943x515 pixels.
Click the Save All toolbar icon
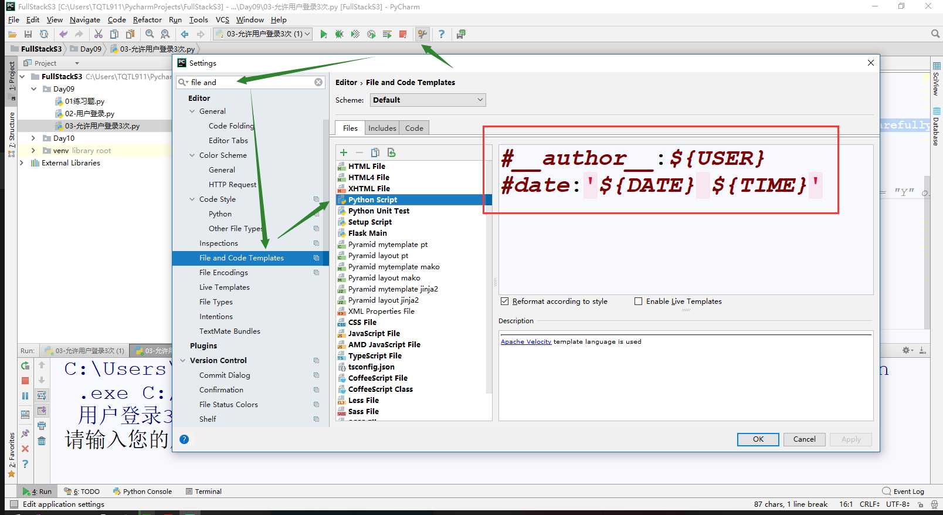click(28, 34)
